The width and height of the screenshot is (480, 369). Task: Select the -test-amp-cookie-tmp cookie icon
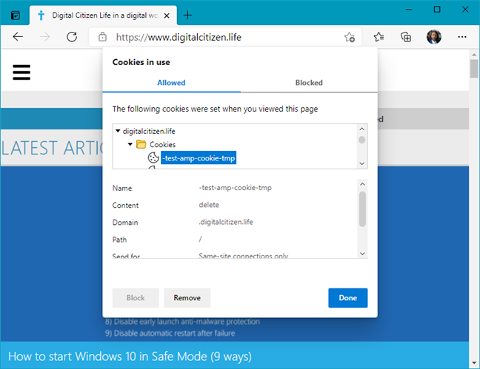coord(153,158)
